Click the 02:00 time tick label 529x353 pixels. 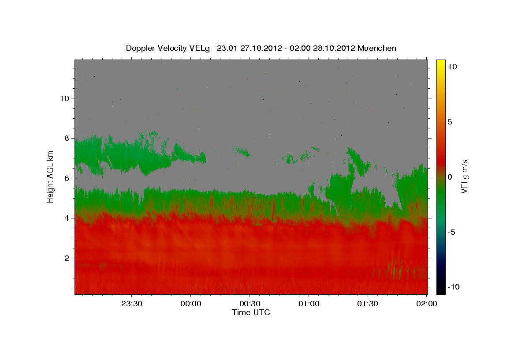point(427,304)
